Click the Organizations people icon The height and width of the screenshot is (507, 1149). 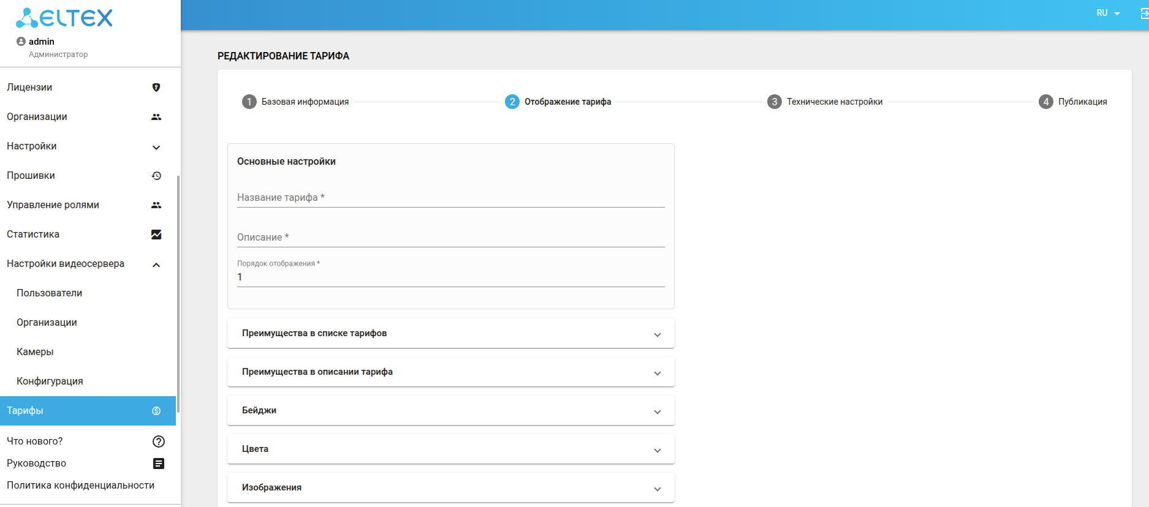click(156, 117)
